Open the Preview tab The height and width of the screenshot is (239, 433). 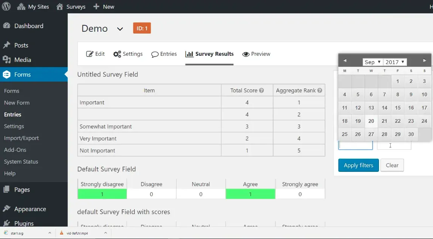coord(256,54)
